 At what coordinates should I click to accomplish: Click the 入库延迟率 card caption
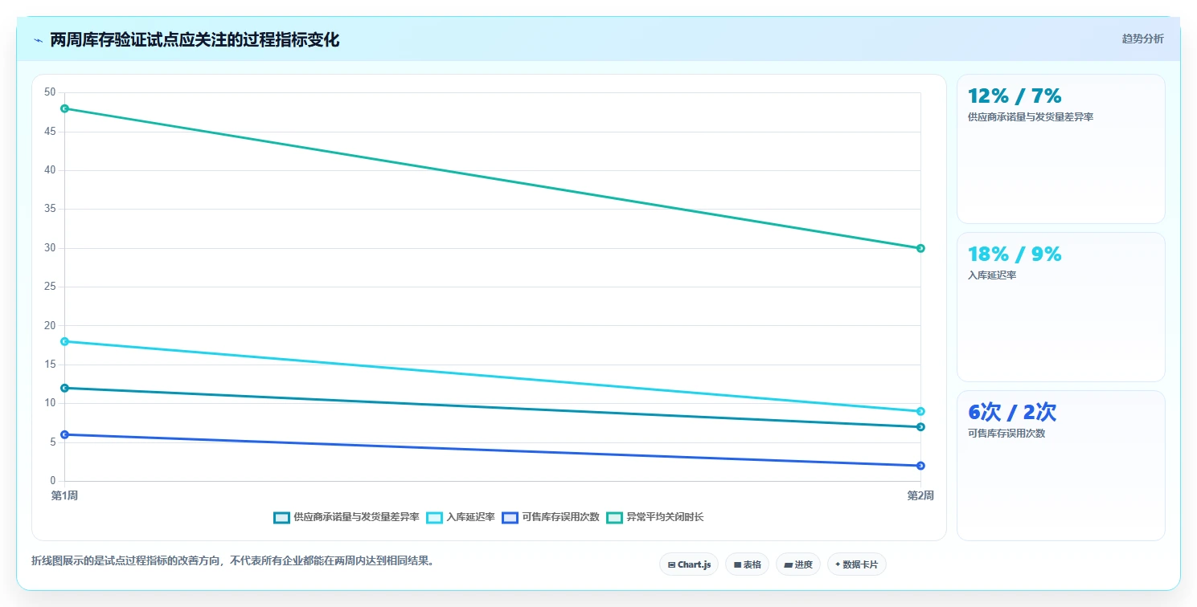992,275
